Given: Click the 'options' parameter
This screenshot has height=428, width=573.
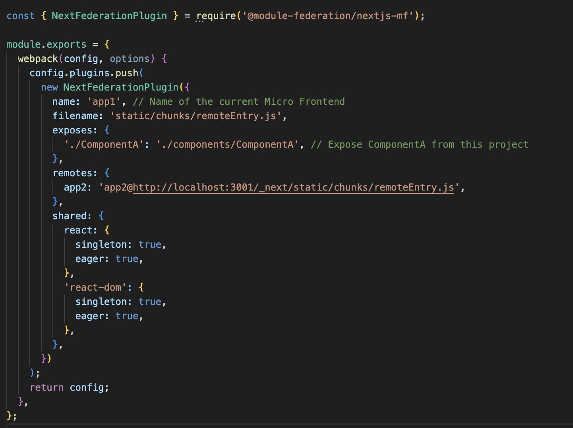Looking at the screenshot, I should (x=130, y=59).
